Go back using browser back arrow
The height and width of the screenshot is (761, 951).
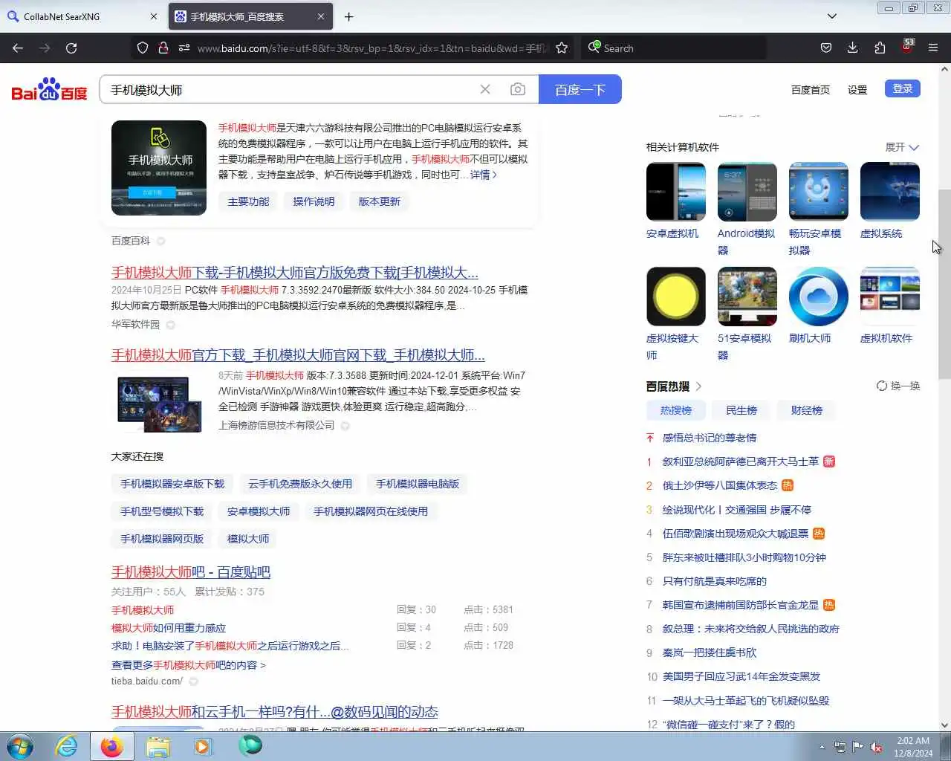tap(18, 48)
